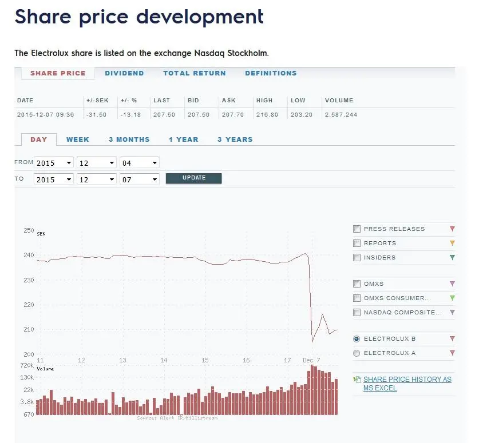Click the Update button
This screenshot has height=443, width=483.
click(194, 178)
